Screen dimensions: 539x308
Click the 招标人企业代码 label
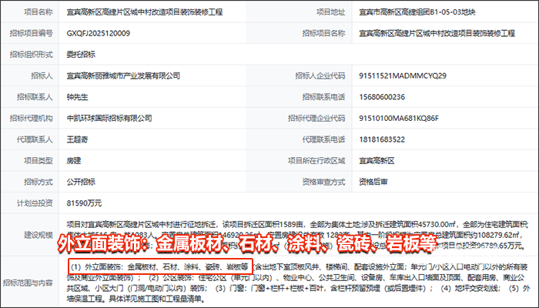[320, 75]
